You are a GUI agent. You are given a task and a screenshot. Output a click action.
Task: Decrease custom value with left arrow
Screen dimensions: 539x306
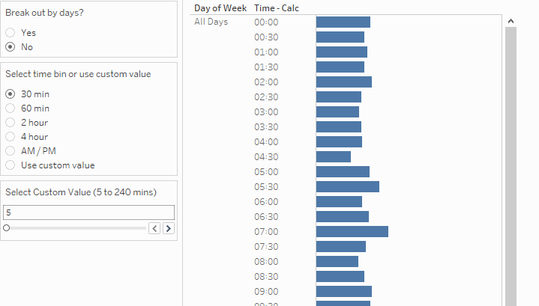(154, 228)
